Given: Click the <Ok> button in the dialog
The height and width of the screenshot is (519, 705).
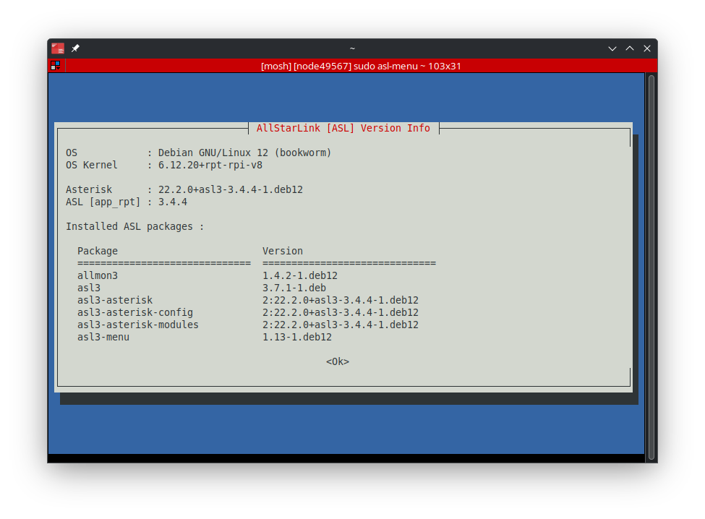Looking at the screenshot, I should click(337, 361).
